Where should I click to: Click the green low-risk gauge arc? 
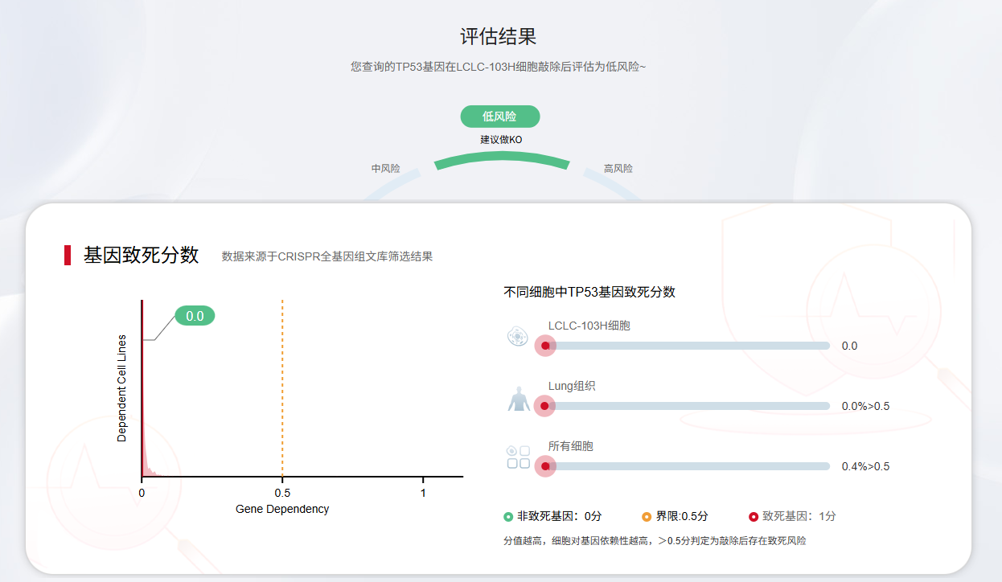click(x=501, y=161)
